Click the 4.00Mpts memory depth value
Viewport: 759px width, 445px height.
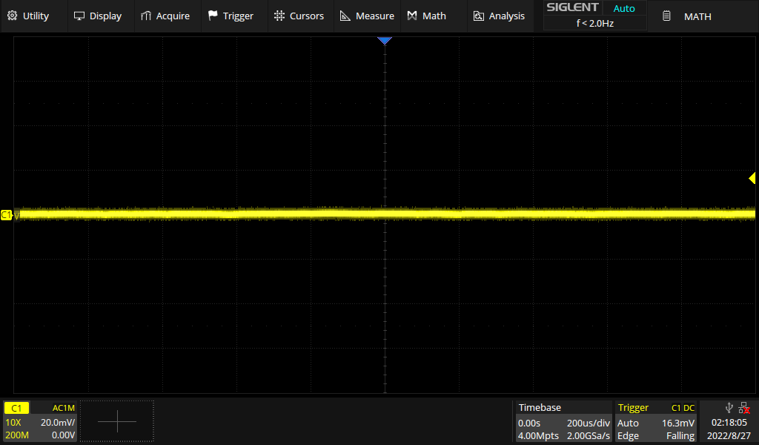538,435
